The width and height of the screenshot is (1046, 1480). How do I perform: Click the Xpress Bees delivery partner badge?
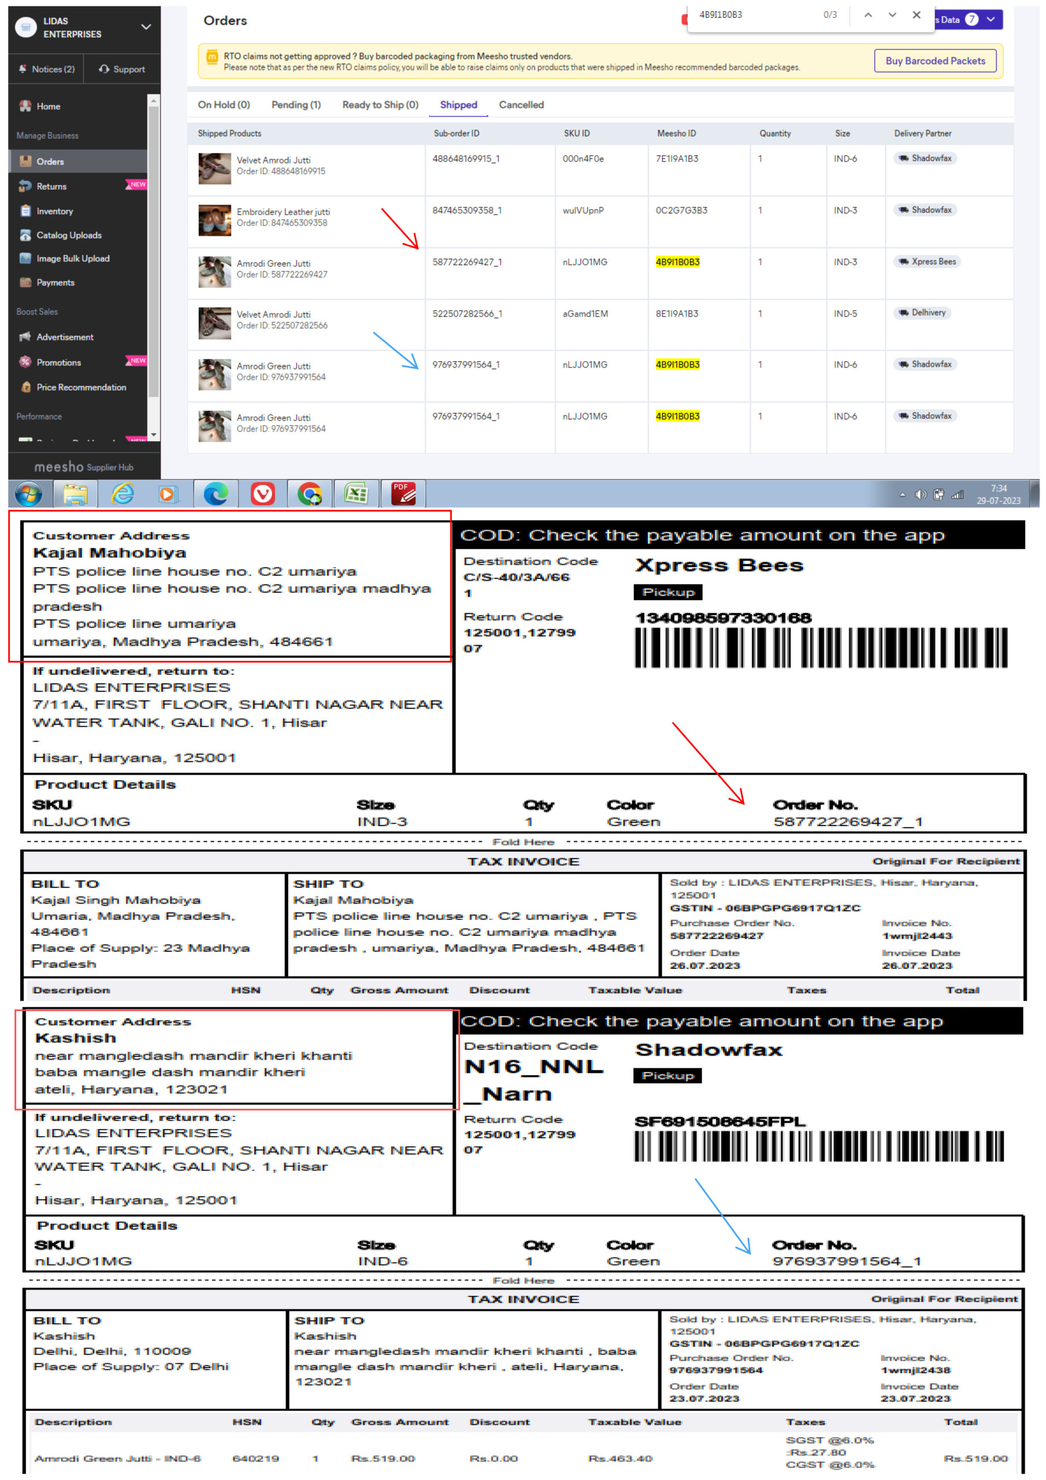(927, 261)
